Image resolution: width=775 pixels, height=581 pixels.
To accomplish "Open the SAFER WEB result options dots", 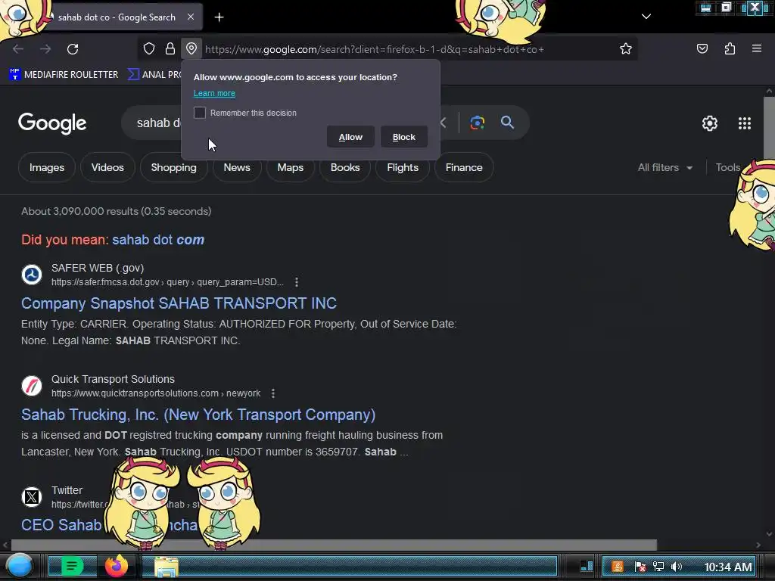I will (x=297, y=282).
